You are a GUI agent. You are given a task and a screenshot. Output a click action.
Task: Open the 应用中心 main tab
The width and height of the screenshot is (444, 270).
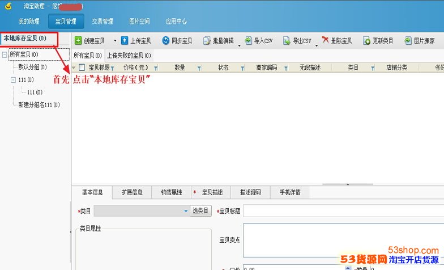click(176, 22)
